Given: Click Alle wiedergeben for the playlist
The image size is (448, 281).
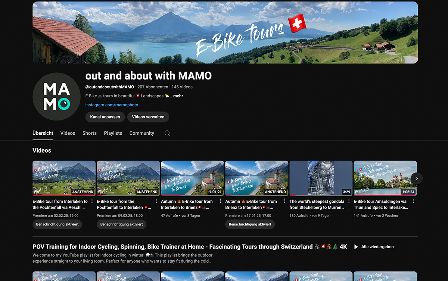Looking at the screenshot, I should pyautogui.click(x=377, y=247).
